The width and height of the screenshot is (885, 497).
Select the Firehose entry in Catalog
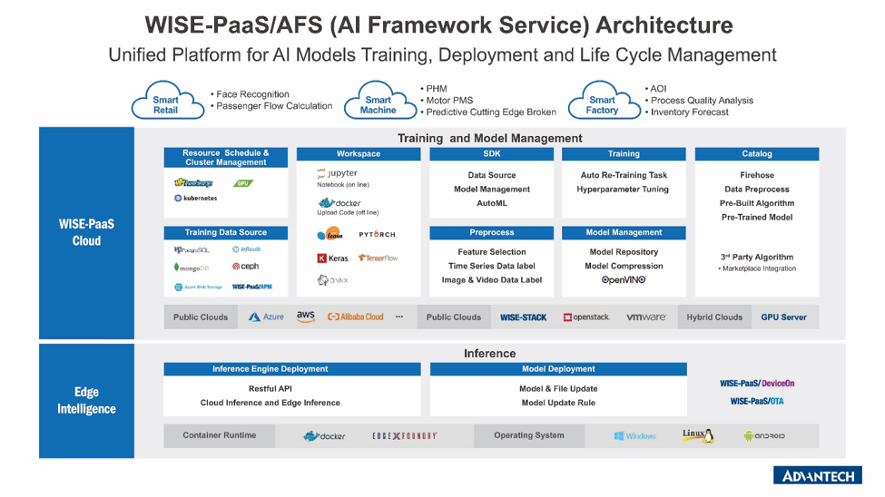pyautogui.click(x=757, y=175)
